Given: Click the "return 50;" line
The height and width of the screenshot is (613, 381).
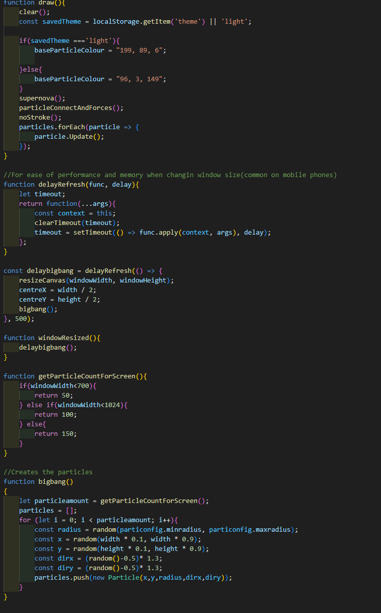Looking at the screenshot, I should [54, 396].
